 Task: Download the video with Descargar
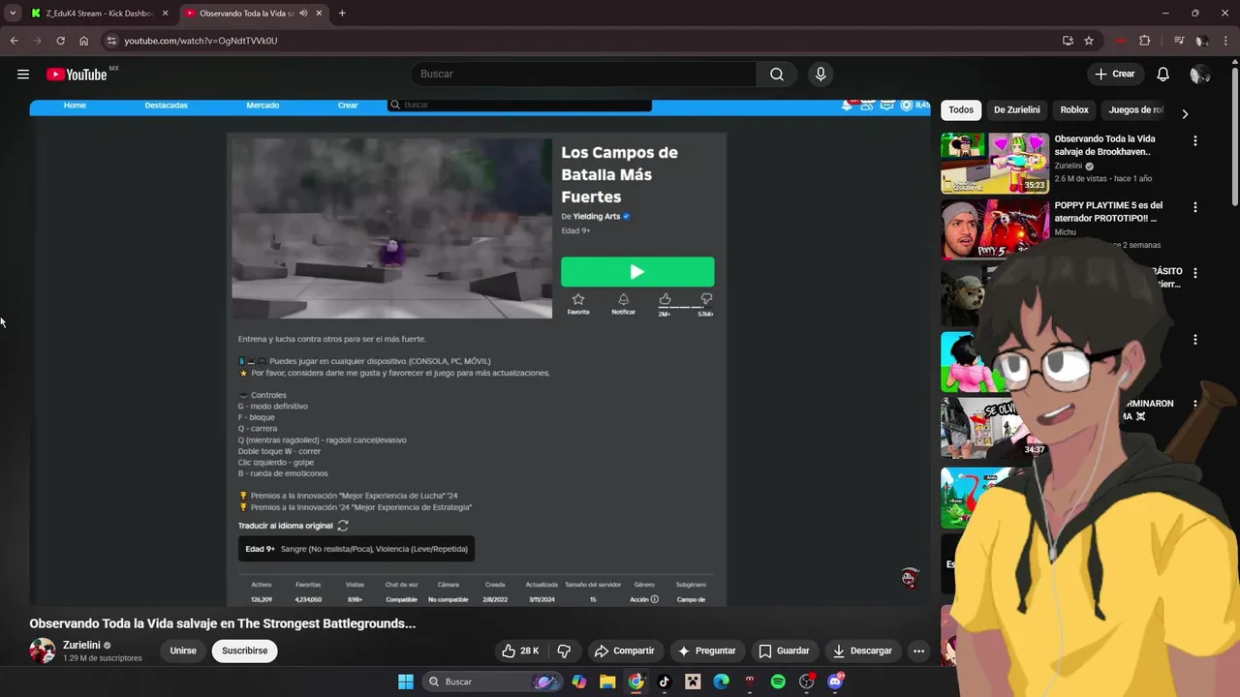point(862,651)
